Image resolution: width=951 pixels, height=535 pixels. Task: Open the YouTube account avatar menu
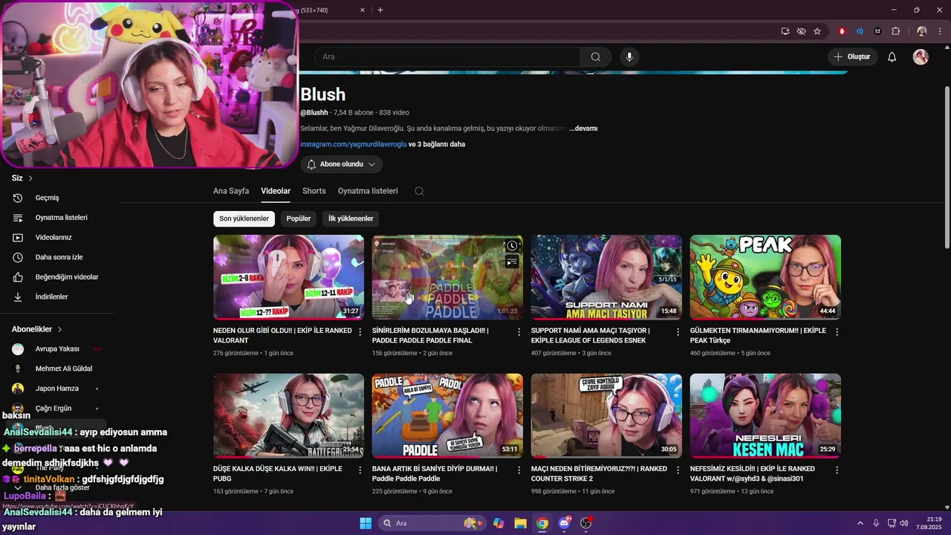(x=921, y=56)
